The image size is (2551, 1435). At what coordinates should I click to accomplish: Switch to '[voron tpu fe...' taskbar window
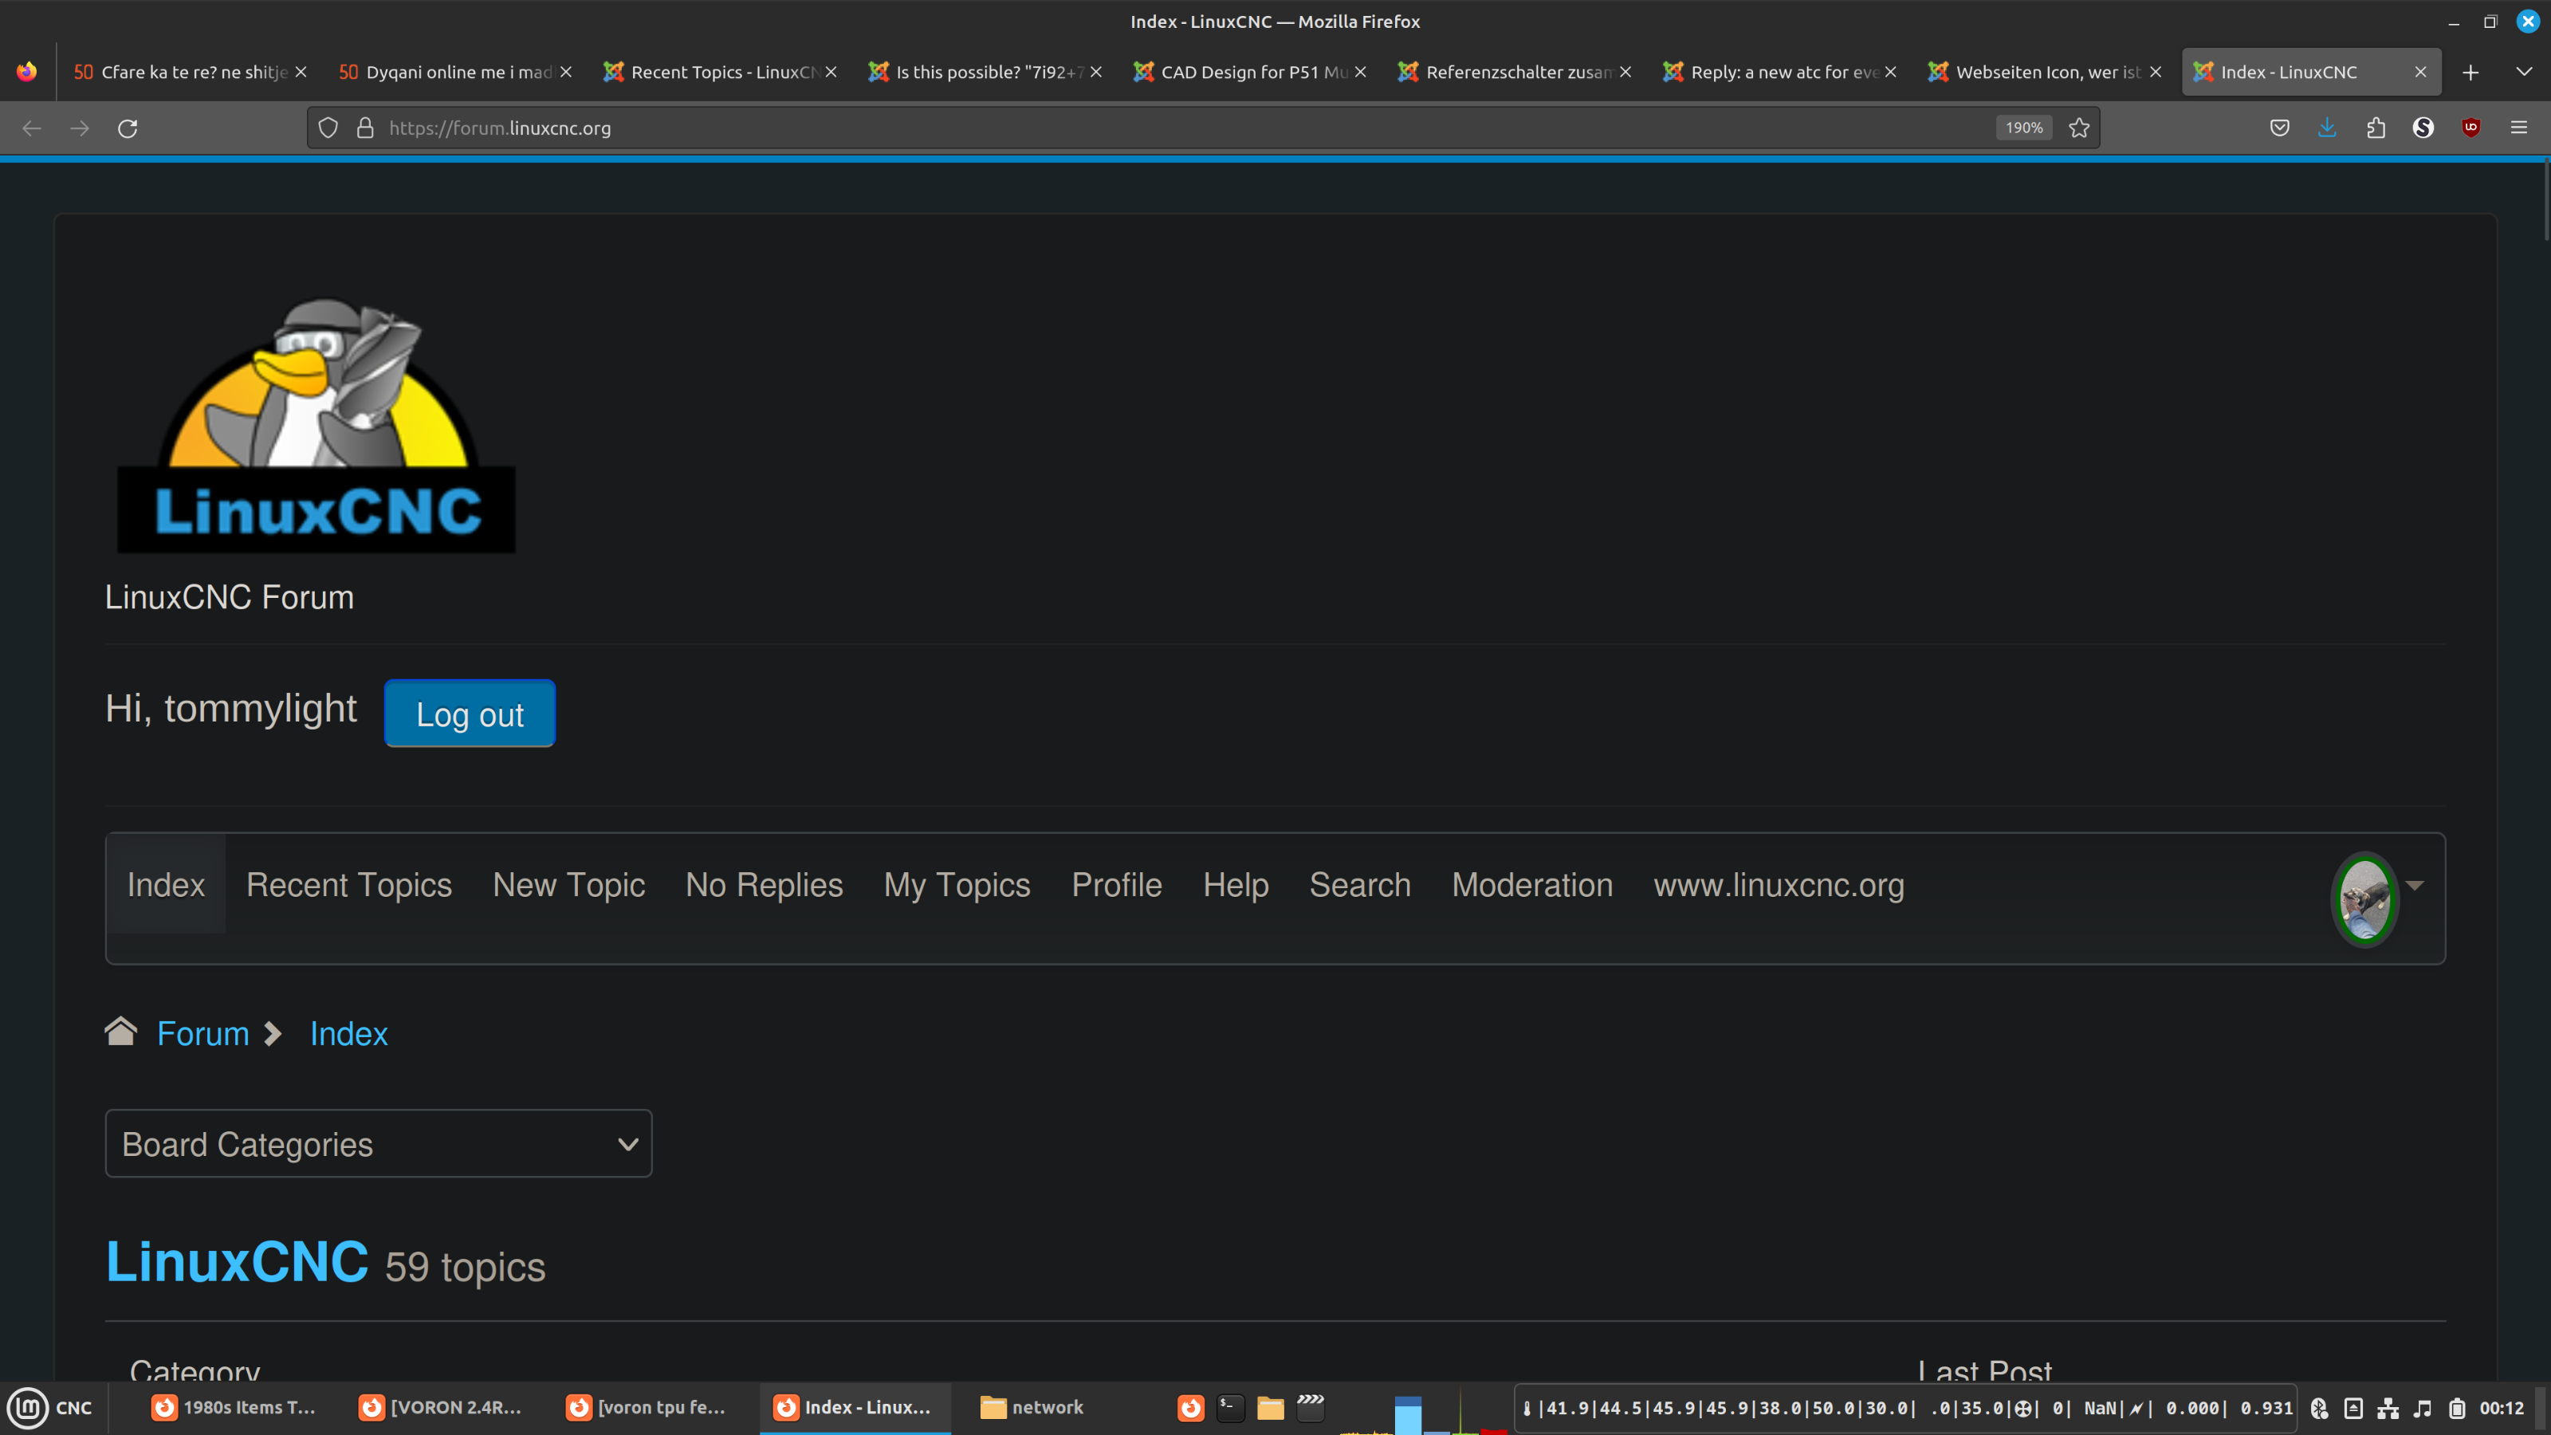tap(647, 1407)
